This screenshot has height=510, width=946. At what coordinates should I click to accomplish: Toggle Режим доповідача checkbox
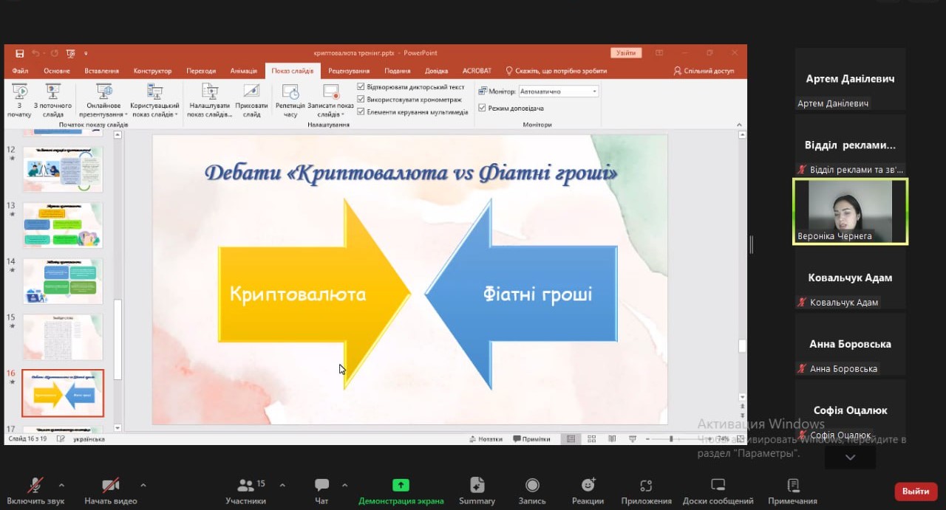(x=483, y=108)
